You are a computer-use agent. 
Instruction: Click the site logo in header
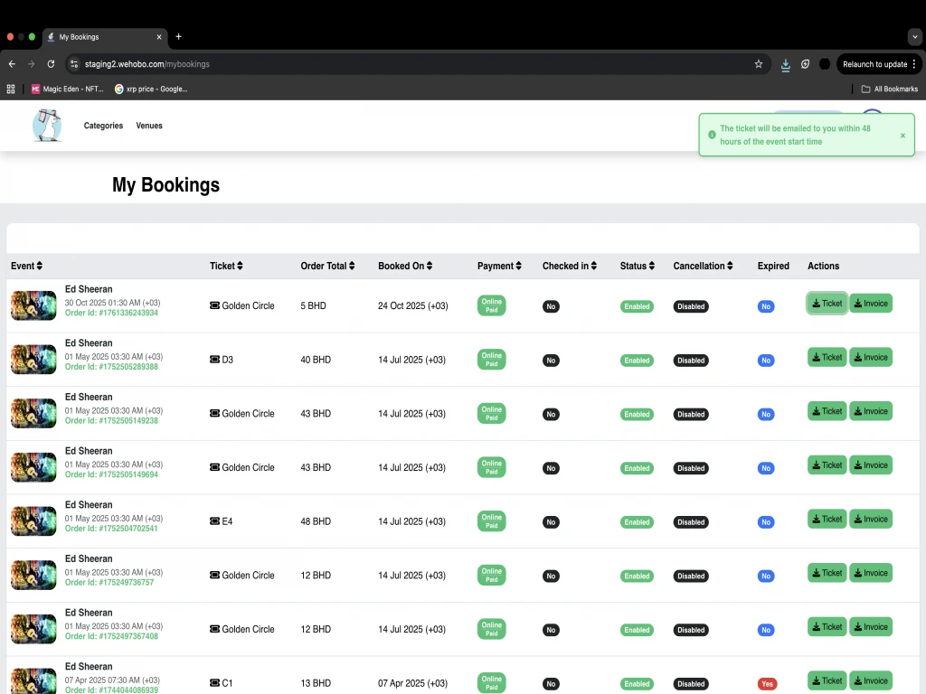47,126
